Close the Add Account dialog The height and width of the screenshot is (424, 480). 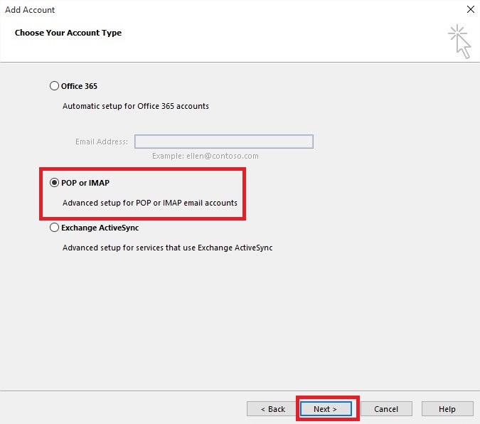click(469, 10)
